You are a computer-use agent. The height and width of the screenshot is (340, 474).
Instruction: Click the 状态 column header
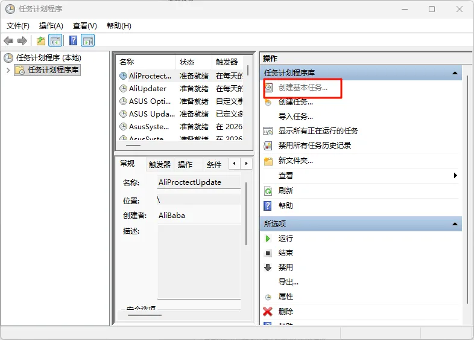click(194, 62)
